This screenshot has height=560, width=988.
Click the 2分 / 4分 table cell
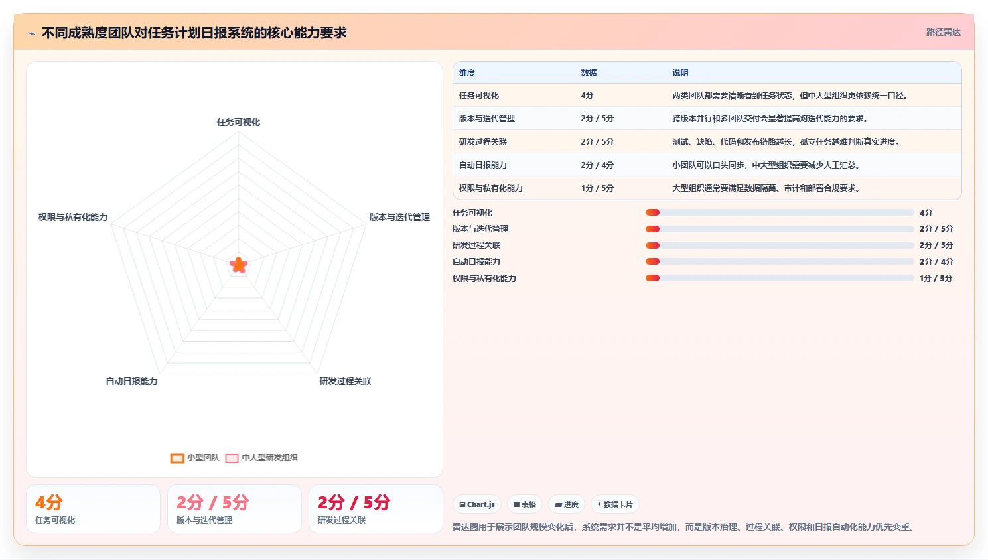597,165
